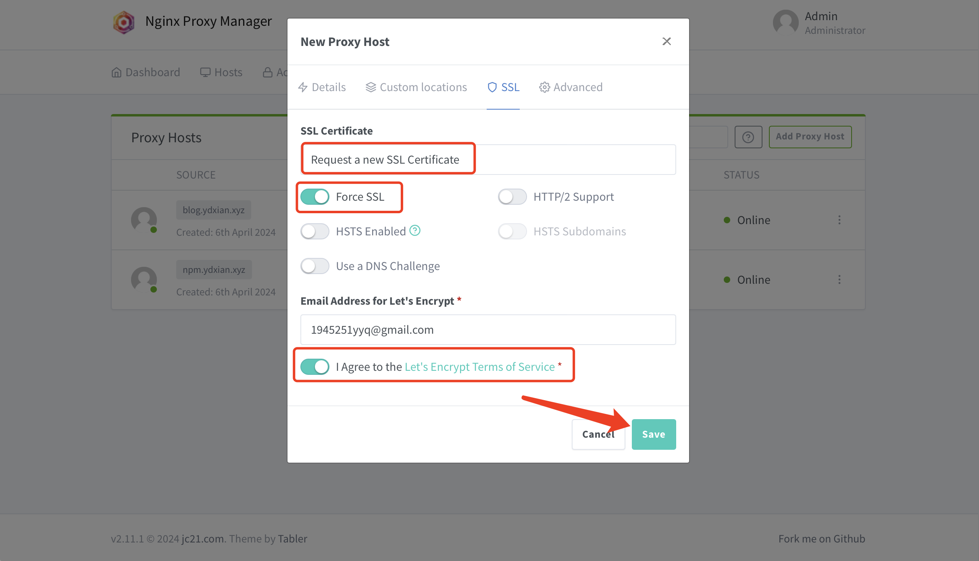
Task: Switch to the Details tab
Action: (x=322, y=87)
